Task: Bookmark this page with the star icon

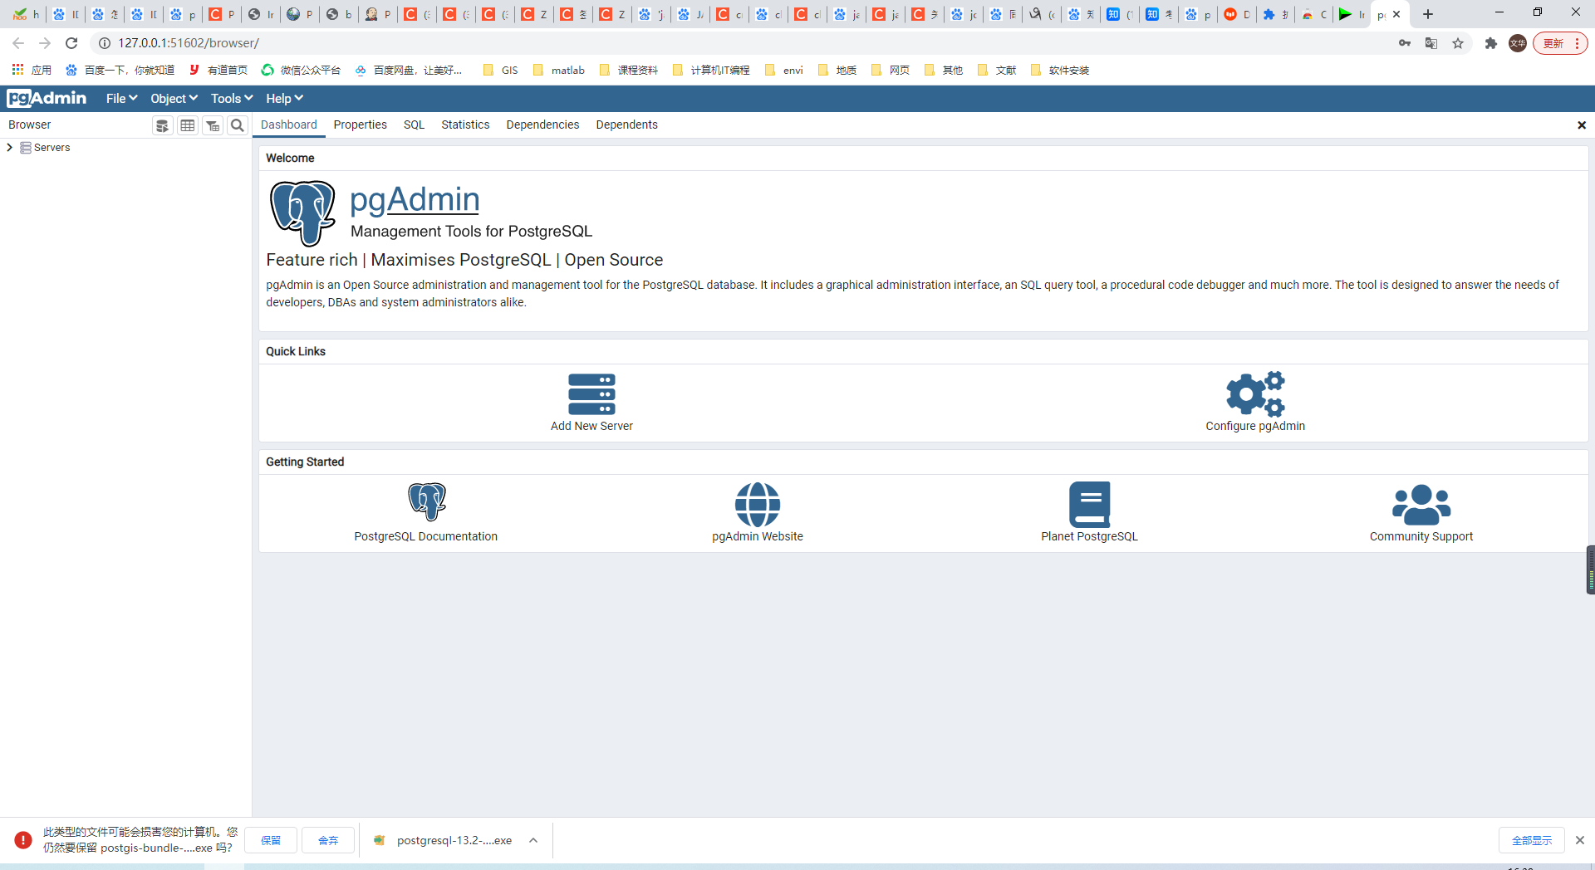Action: 1458,43
